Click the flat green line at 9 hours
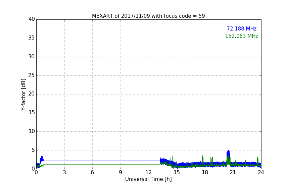Viewport: 290px width, 193px height. pyautogui.click(x=120, y=164)
